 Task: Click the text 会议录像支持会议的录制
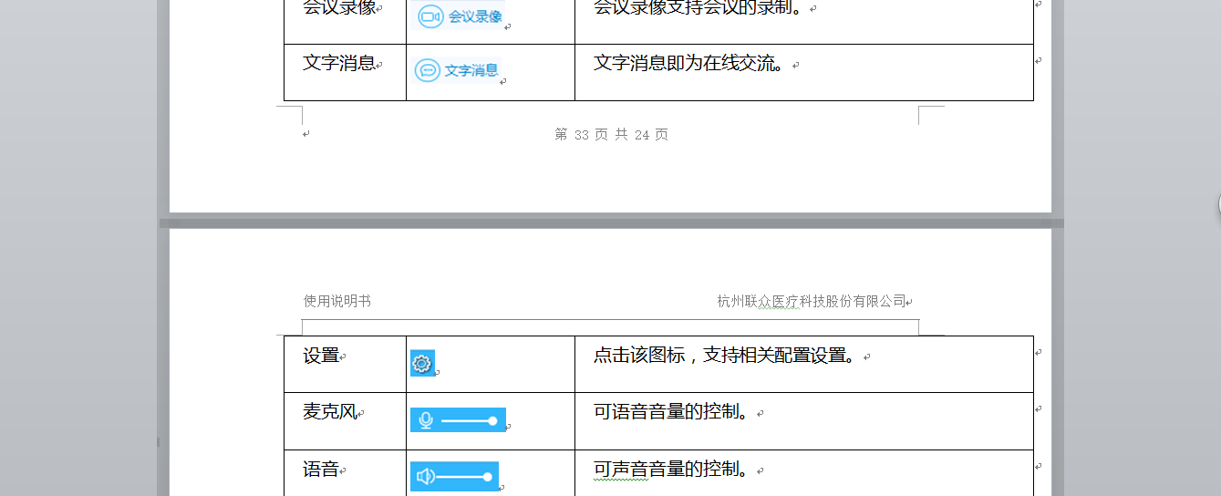(698, 8)
